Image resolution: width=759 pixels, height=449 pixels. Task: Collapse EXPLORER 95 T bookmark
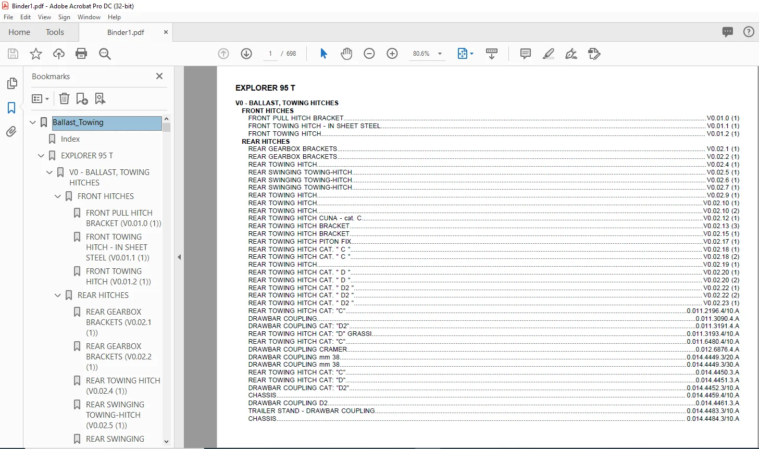(x=41, y=156)
